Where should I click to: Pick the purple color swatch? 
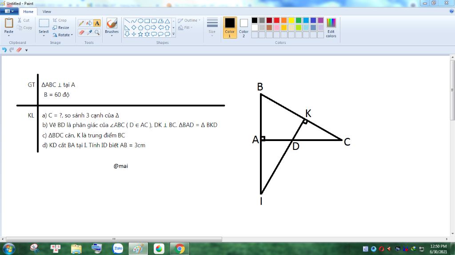point(321,20)
